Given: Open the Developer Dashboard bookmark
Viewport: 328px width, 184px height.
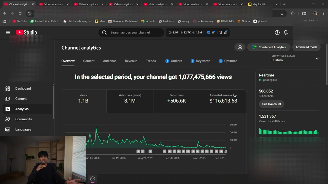Looking at the screenshot, I should coord(123,21).
